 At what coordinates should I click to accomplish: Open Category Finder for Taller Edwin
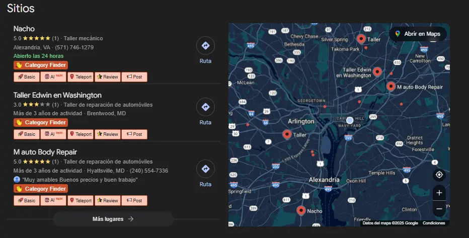41,123
